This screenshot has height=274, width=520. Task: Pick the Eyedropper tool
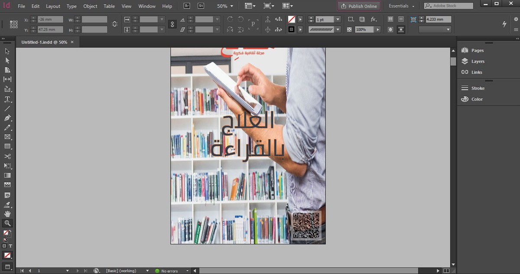click(7, 204)
